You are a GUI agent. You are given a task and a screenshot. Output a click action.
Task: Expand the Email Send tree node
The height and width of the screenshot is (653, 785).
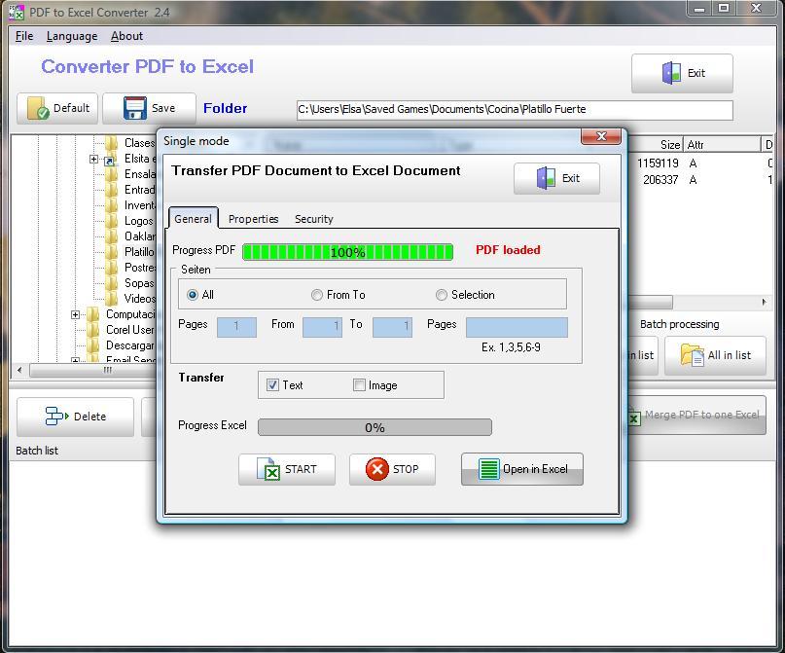75,359
